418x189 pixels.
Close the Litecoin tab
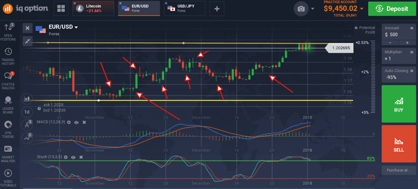[75, 3]
